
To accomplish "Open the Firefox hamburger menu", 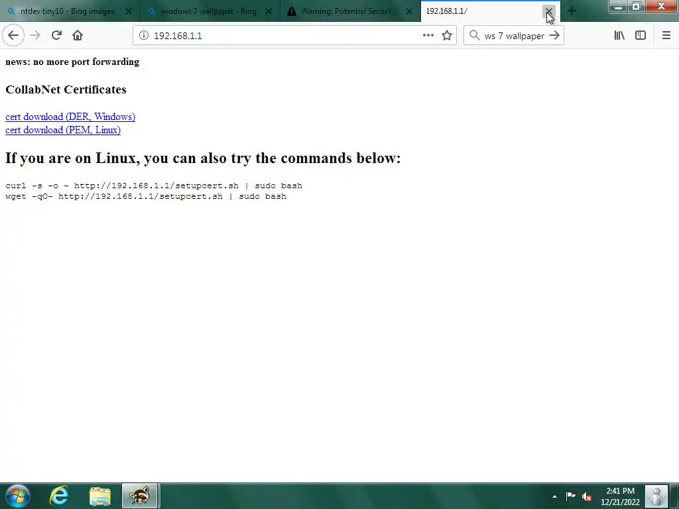I will click(666, 36).
